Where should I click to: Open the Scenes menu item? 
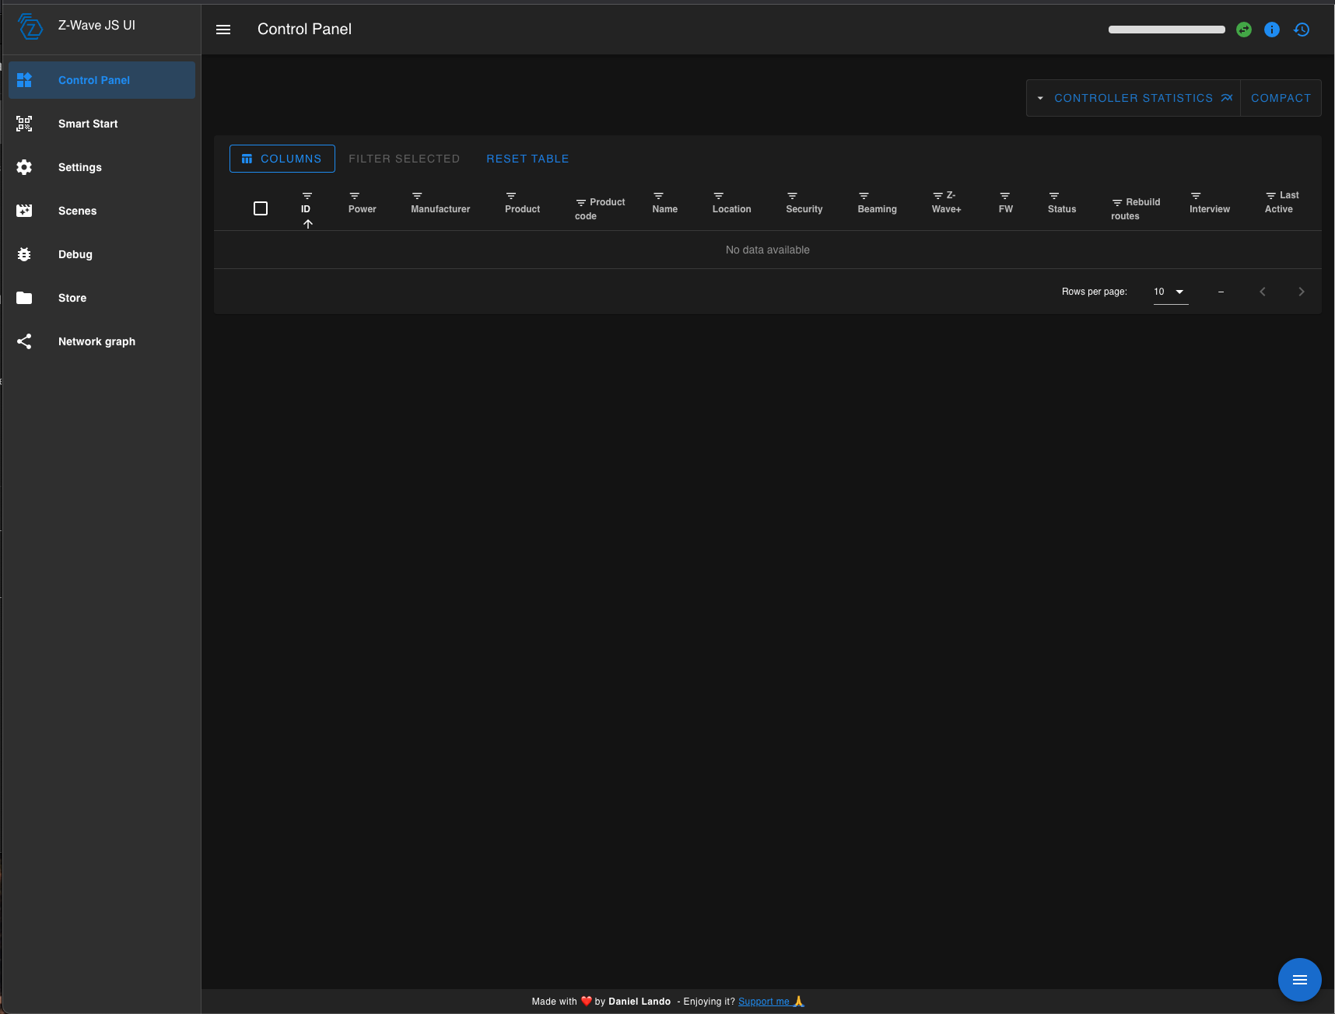pyautogui.click(x=102, y=211)
